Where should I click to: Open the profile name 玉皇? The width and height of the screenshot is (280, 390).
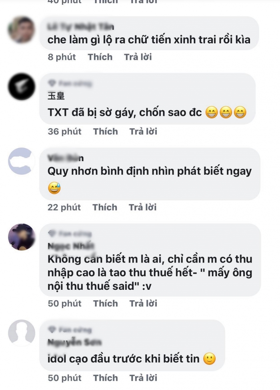click(x=56, y=96)
